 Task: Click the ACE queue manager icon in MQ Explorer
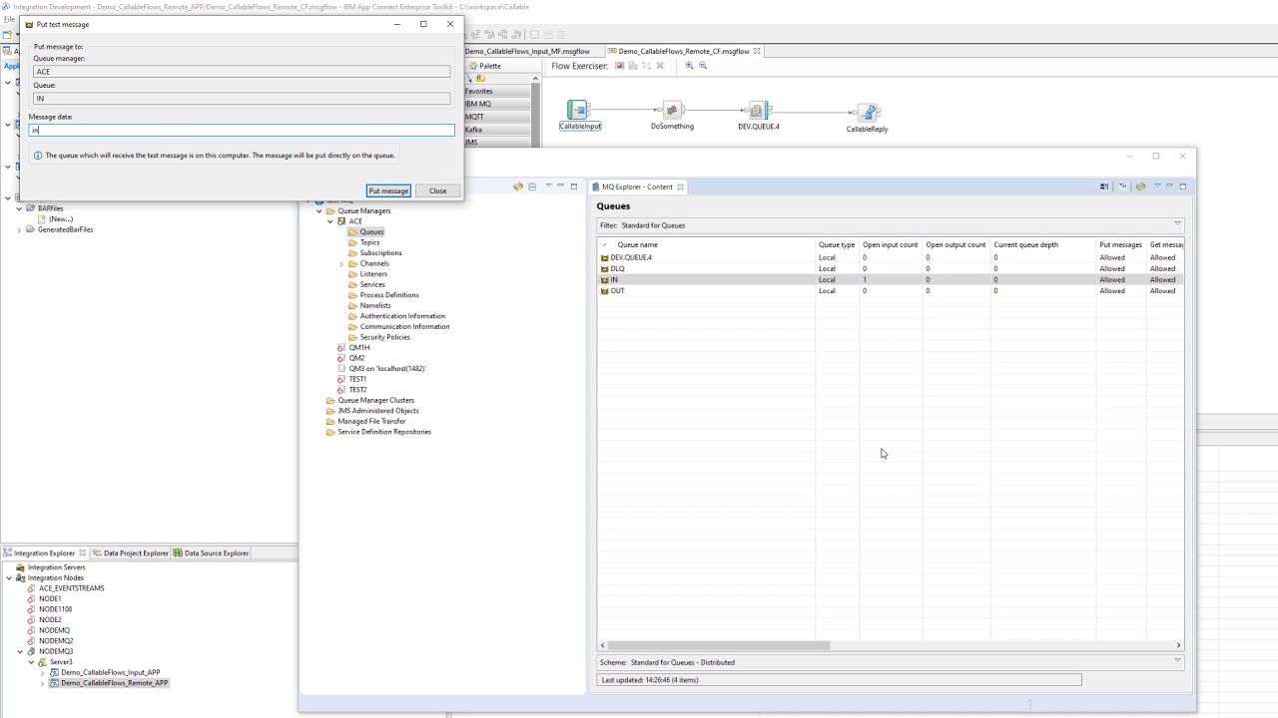[340, 221]
